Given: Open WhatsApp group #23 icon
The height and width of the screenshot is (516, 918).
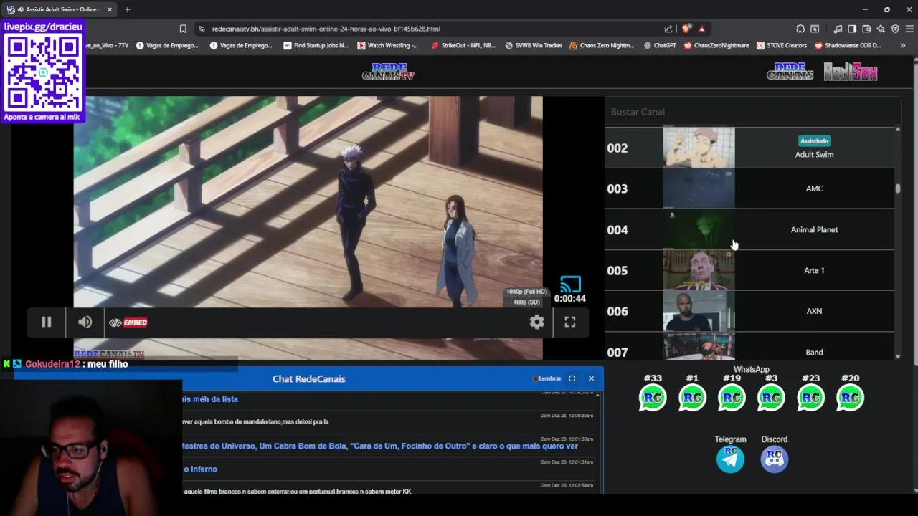Looking at the screenshot, I should (810, 398).
